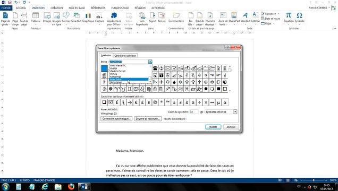Image resolution: width=338 pixels, height=191 pixels.
Task: Click the SmartArt ribbon icon
Action: pos(77,17)
